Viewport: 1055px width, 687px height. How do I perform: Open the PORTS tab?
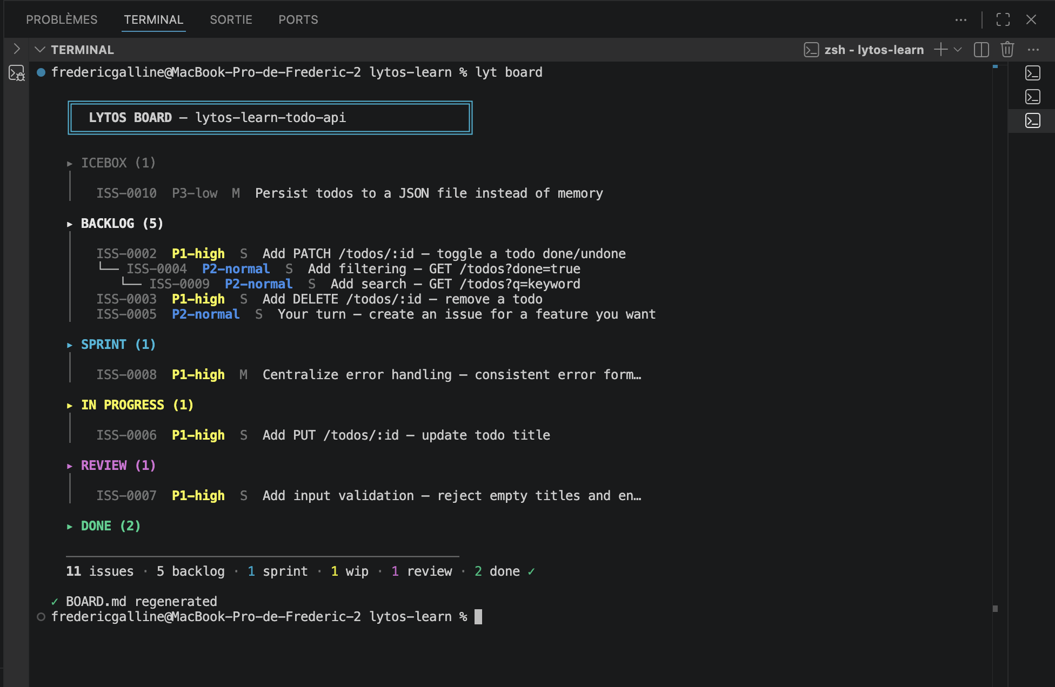tap(298, 19)
